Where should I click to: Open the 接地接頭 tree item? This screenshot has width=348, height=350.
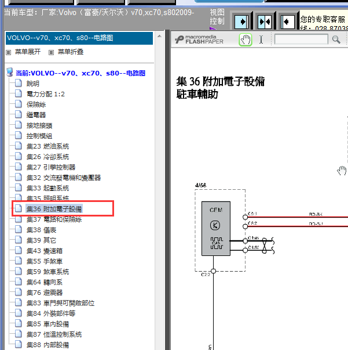click(x=39, y=125)
